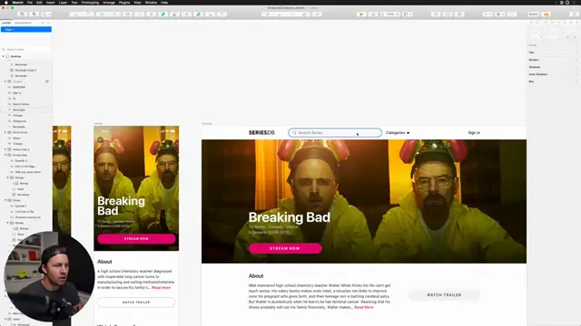Click the desktop About heading
This screenshot has height=326, width=581.
(256, 275)
